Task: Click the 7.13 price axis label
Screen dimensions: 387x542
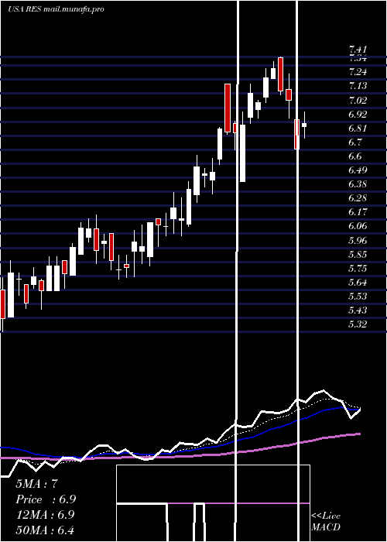Action: coord(358,86)
